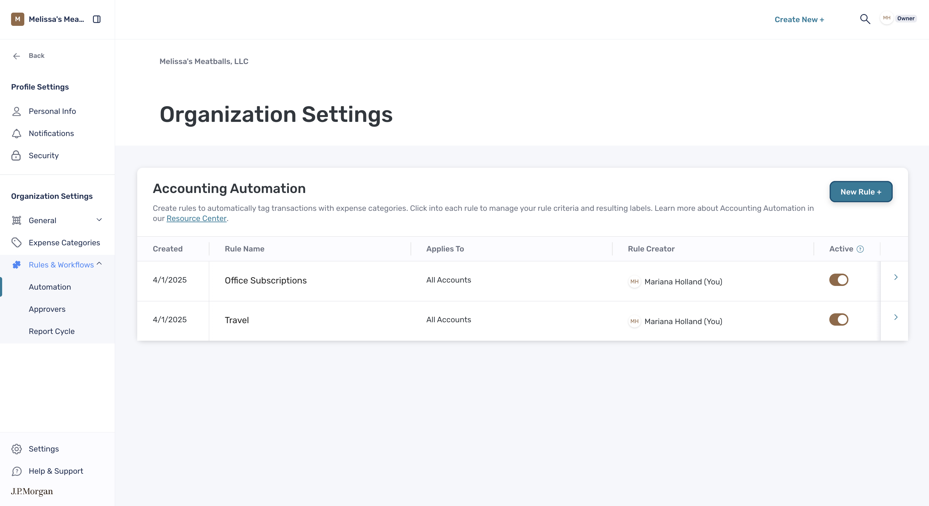929x506 pixels.
Task: Click the Active column help icon
Action: [860, 249]
